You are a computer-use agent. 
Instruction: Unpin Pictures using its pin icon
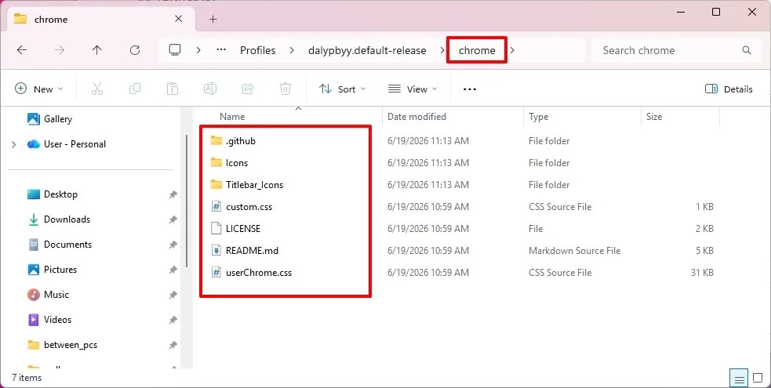coord(173,270)
